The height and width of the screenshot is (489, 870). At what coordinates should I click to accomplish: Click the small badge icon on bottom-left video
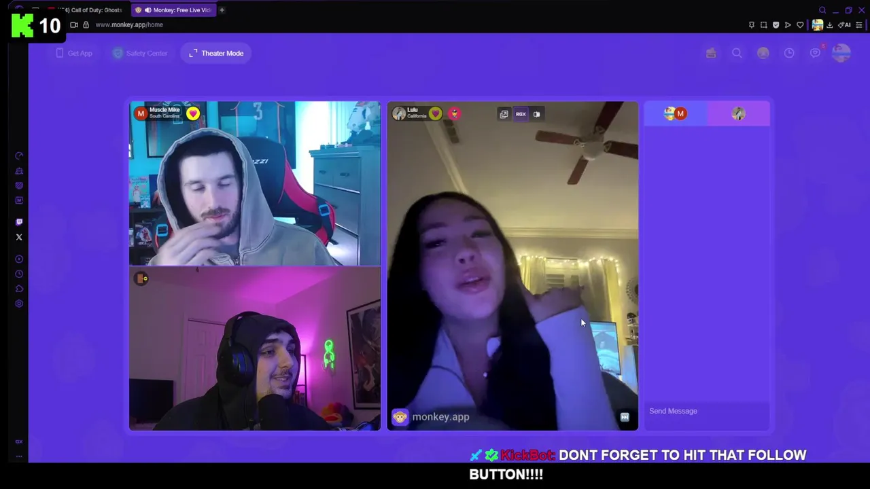tap(141, 278)
